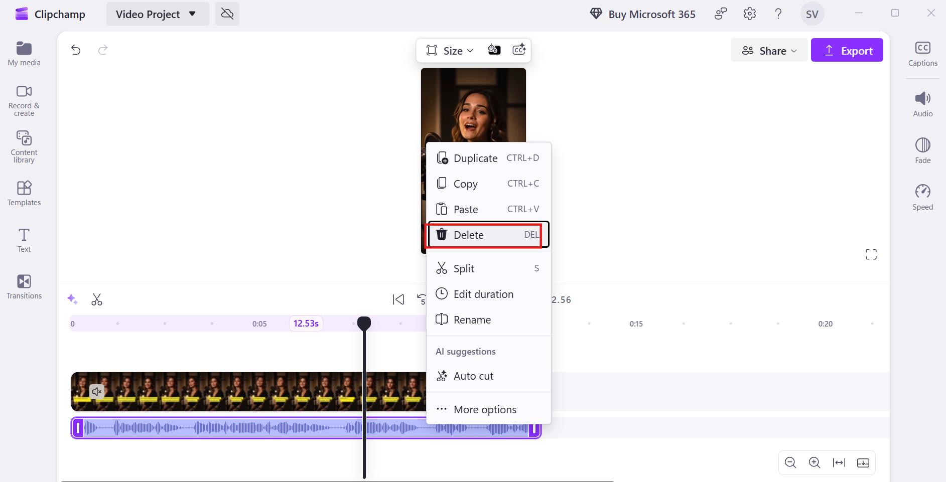Toggle mute on the video clip

(97, 392)
